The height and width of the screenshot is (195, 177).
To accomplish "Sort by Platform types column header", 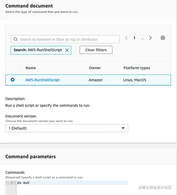I will (137, 68).
